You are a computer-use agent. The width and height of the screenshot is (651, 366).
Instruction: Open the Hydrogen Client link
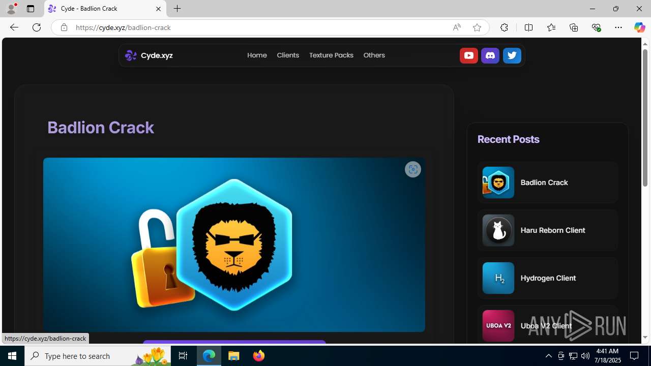pyautogui.click(x=548, y=278)
